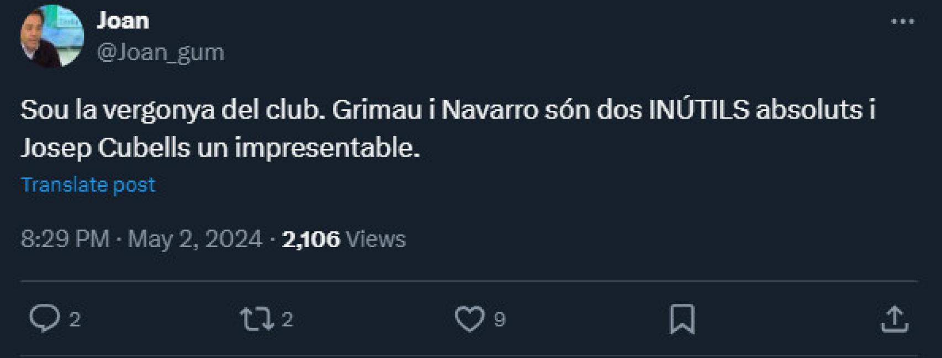Open the profile via display name Joan
This screenshot has width=942, height=358.
click(123, 21)
